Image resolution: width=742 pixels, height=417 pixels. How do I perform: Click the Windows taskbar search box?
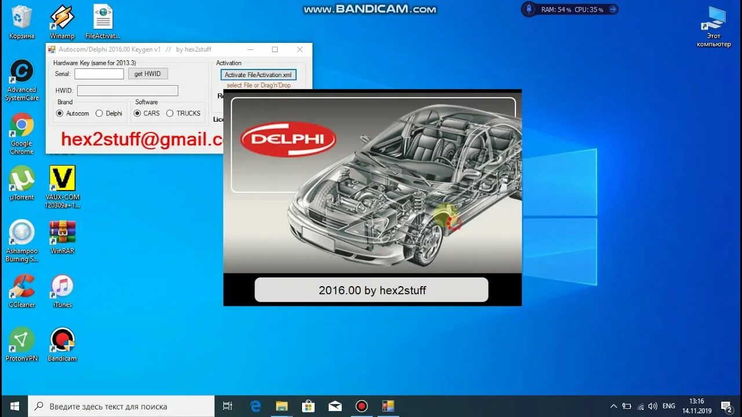click(121, 406)
